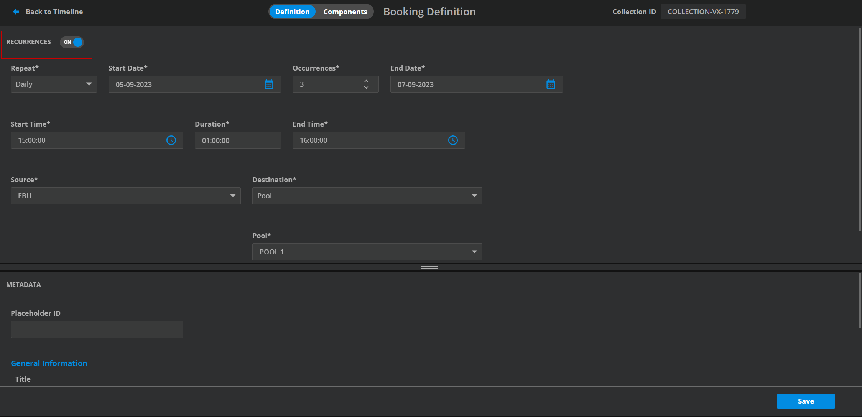
Task: Open the Source EBU dropdown
Action: pos(125,196)
